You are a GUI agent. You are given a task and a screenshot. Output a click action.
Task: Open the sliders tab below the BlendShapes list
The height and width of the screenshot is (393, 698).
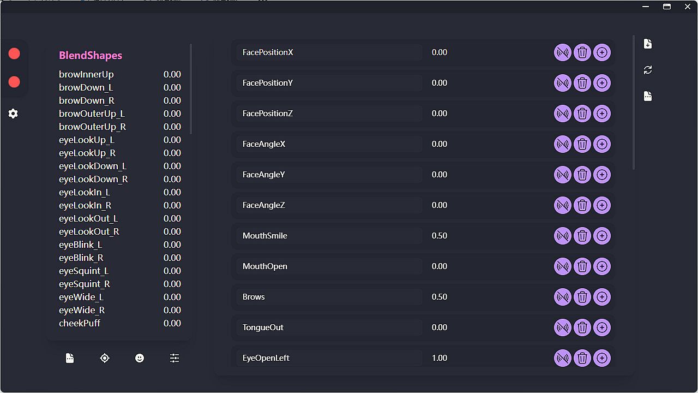click(x=174, y=358)
